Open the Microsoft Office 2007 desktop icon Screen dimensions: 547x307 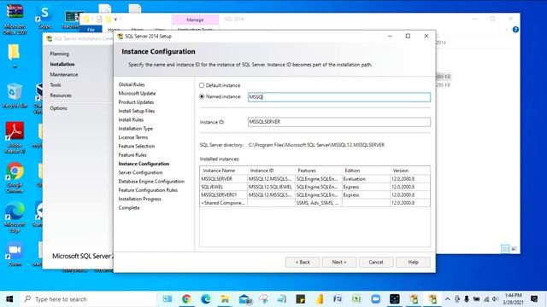point(15,19)
